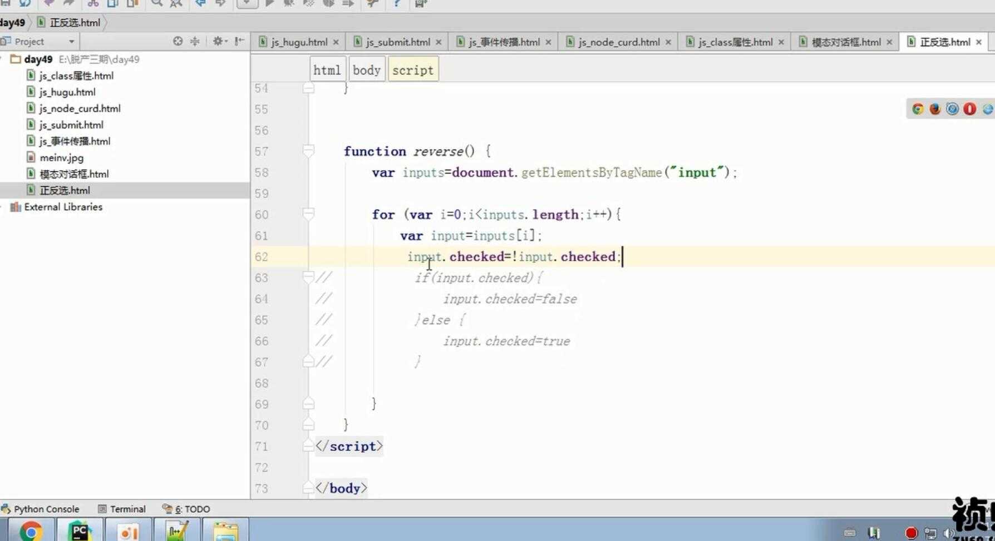The width and height of the screenshot is (995, 541).
Task: Click the Redo arrow in toolbar
Action: (x=68, y=3)
